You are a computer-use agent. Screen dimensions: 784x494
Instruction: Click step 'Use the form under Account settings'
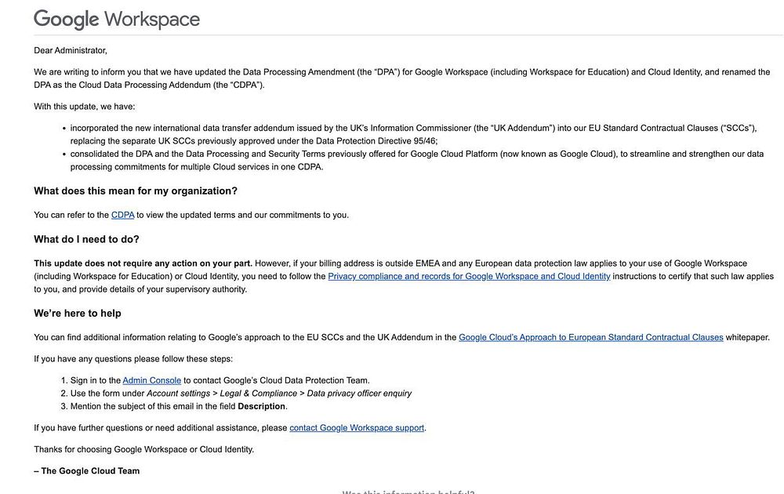tap(241, 393)
